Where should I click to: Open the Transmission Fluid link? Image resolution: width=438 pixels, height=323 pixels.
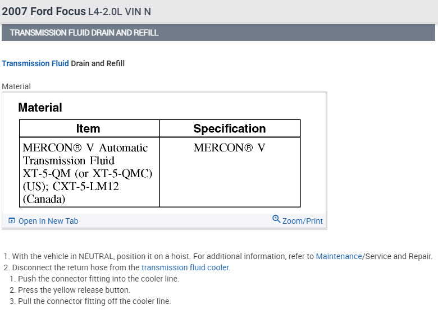35,63
